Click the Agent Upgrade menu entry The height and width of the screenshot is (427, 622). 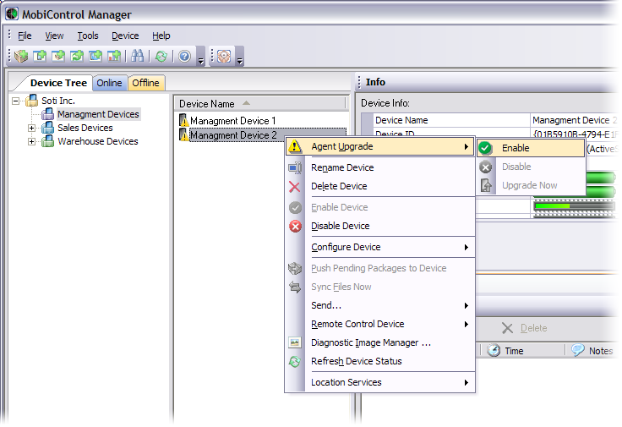[x=380, y=146]
